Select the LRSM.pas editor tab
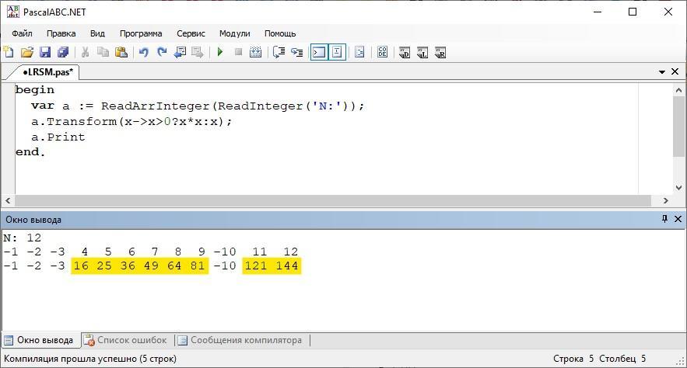The image size is (687, 368). tap(47, 72)
